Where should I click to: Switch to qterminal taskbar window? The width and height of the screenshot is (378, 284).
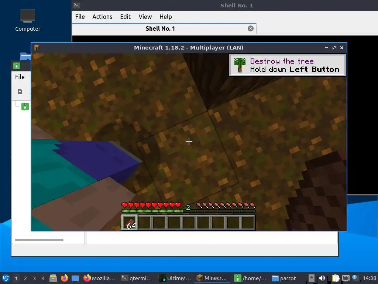tap(137, 278)
